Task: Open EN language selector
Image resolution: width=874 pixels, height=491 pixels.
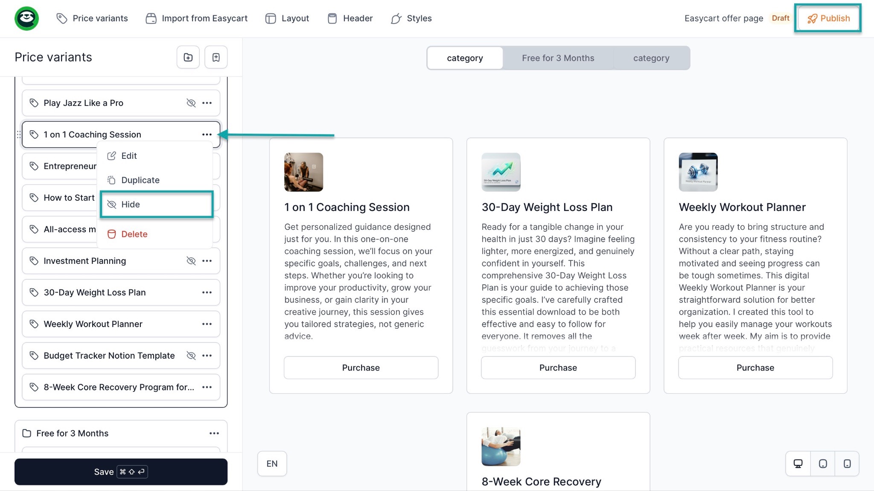Action: pyautogui.click(x=272, y=464)
